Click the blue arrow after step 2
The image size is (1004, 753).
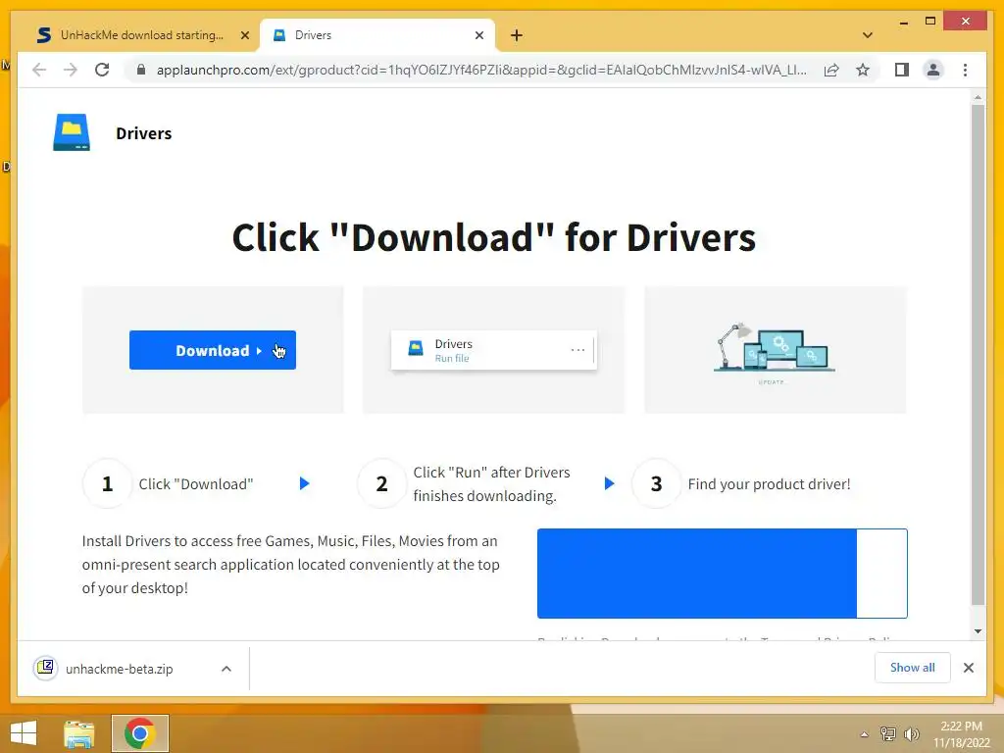[x=610, y=483]
